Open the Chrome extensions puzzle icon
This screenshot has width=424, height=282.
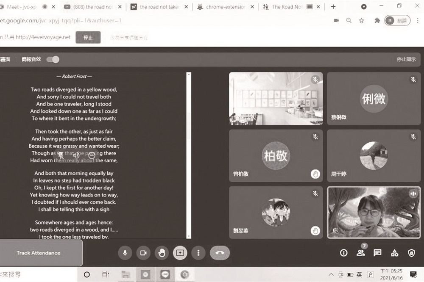(377, 20)
